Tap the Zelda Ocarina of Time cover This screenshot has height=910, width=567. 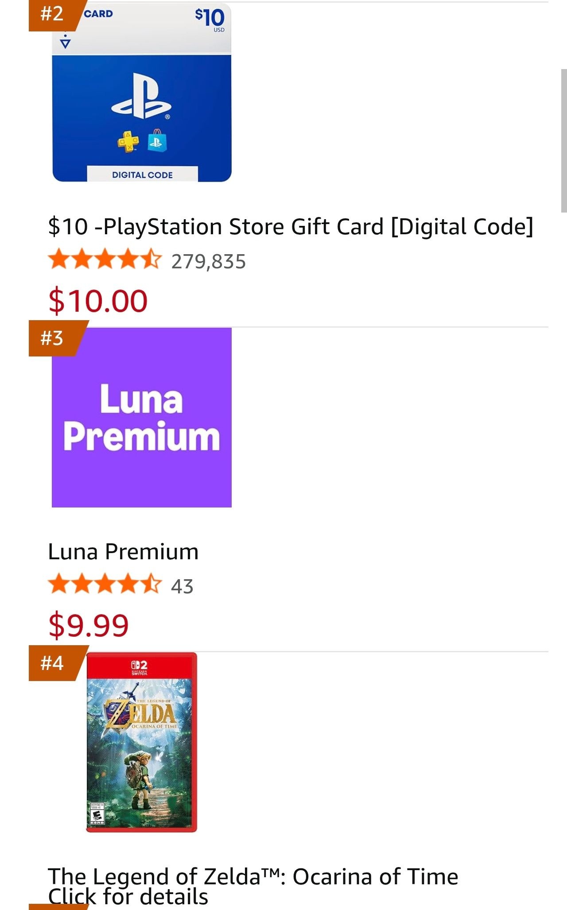click(142, 742)
